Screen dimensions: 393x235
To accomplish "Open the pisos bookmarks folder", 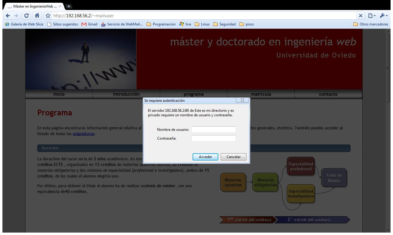I will click(x=247, y=24).
